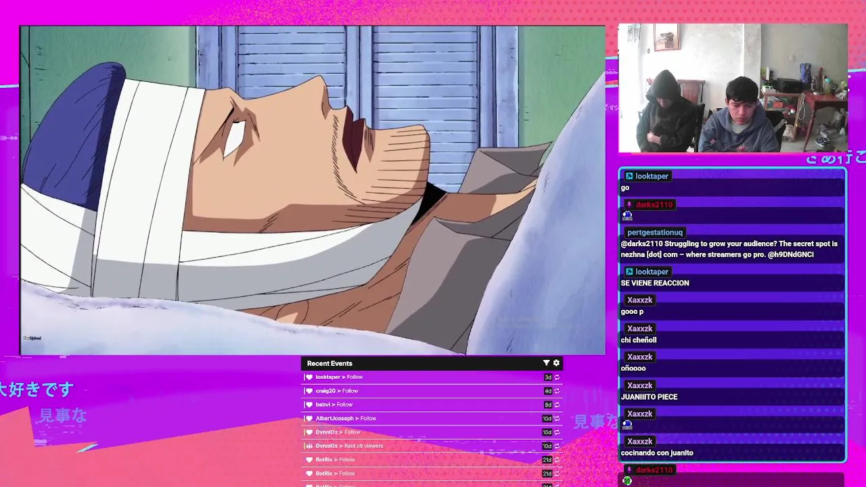This screenshot has height=487, width=866.
Task: Replay the looktaper follow event
Action: click(557, 377)
